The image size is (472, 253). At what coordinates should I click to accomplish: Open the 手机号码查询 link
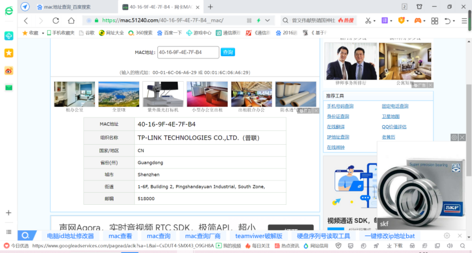[x=340, y=106]
